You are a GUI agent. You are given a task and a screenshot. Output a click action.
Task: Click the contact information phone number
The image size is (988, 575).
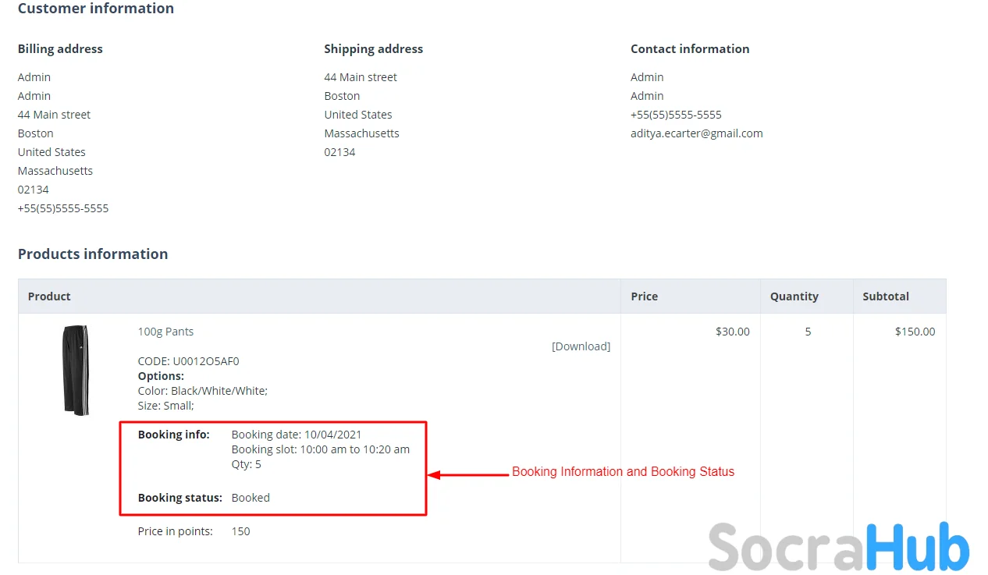point(676,115)
